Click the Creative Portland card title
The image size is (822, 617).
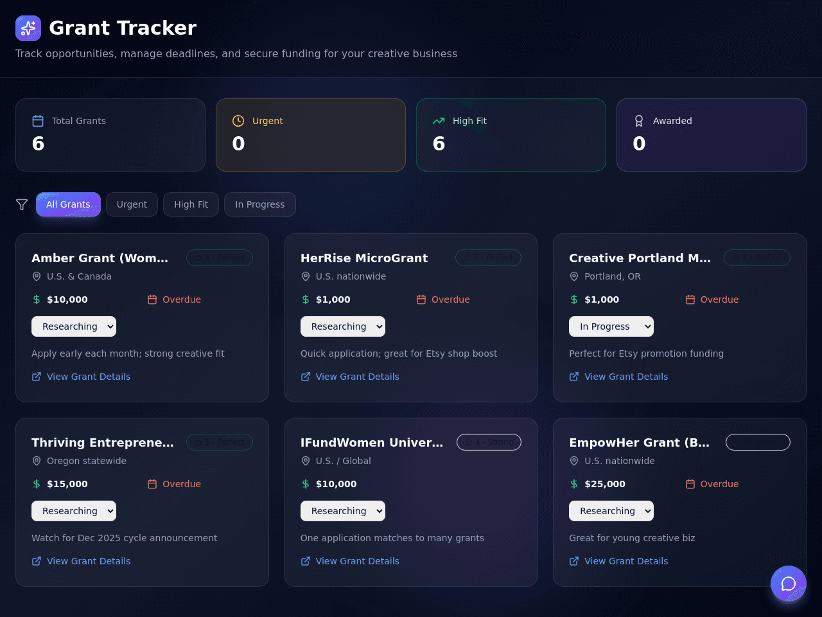click(x=640, y=258)
